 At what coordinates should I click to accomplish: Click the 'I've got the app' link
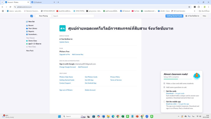click(x=184, y=104)
